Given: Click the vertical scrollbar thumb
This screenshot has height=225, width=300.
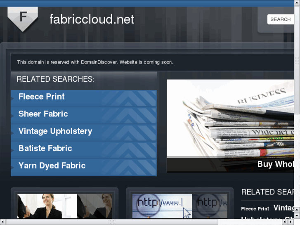Looking at the screenshot, I should tap(297, 60).
